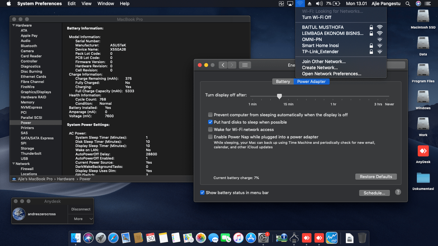
Task: Open Notification Center list icon
Action: point(428,4)
